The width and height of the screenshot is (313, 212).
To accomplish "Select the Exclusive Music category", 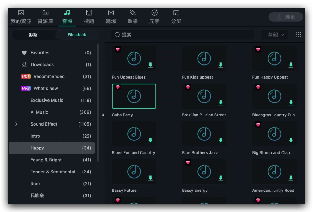I will tap(52, 100).
